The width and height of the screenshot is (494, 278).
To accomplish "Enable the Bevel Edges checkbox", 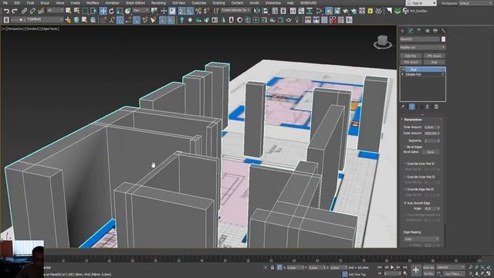I will coord(405,147).
